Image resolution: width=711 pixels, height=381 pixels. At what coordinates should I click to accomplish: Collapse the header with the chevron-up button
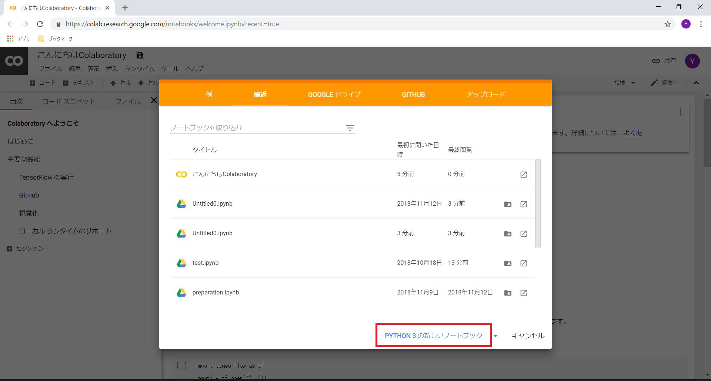[696, 83]
